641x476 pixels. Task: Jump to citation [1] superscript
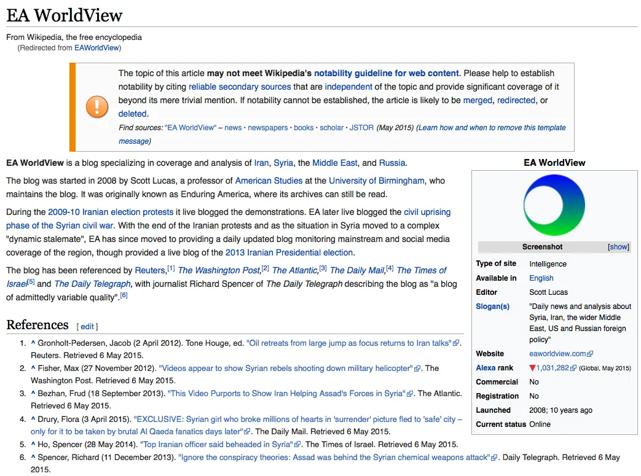click(171, 268)
